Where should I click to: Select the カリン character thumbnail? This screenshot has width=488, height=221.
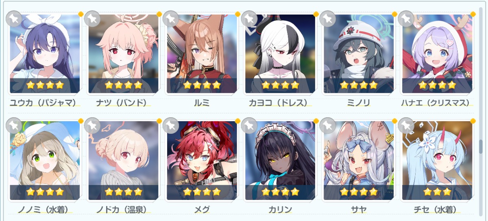tap(280, 161)
